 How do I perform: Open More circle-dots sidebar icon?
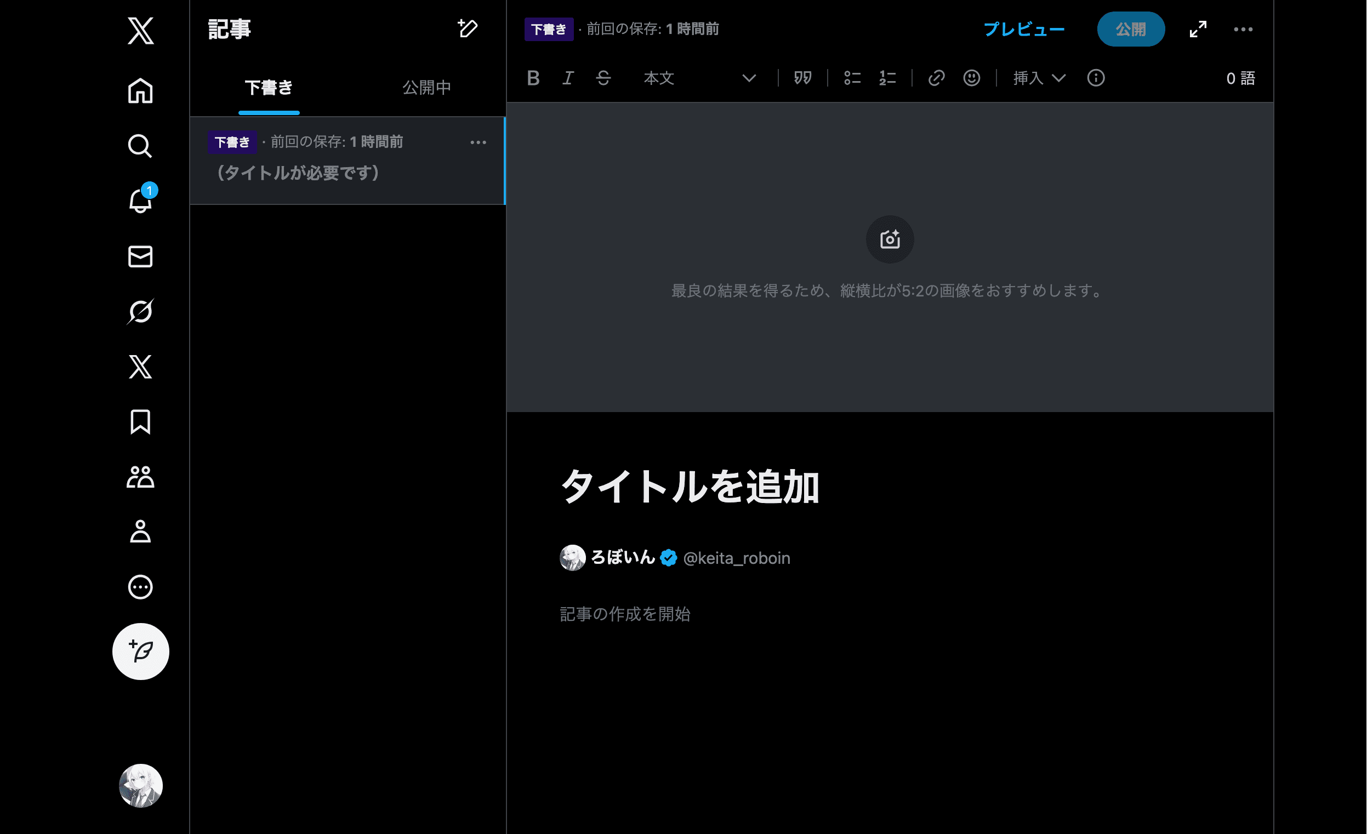pyautogui.click(x=140, y=587)
